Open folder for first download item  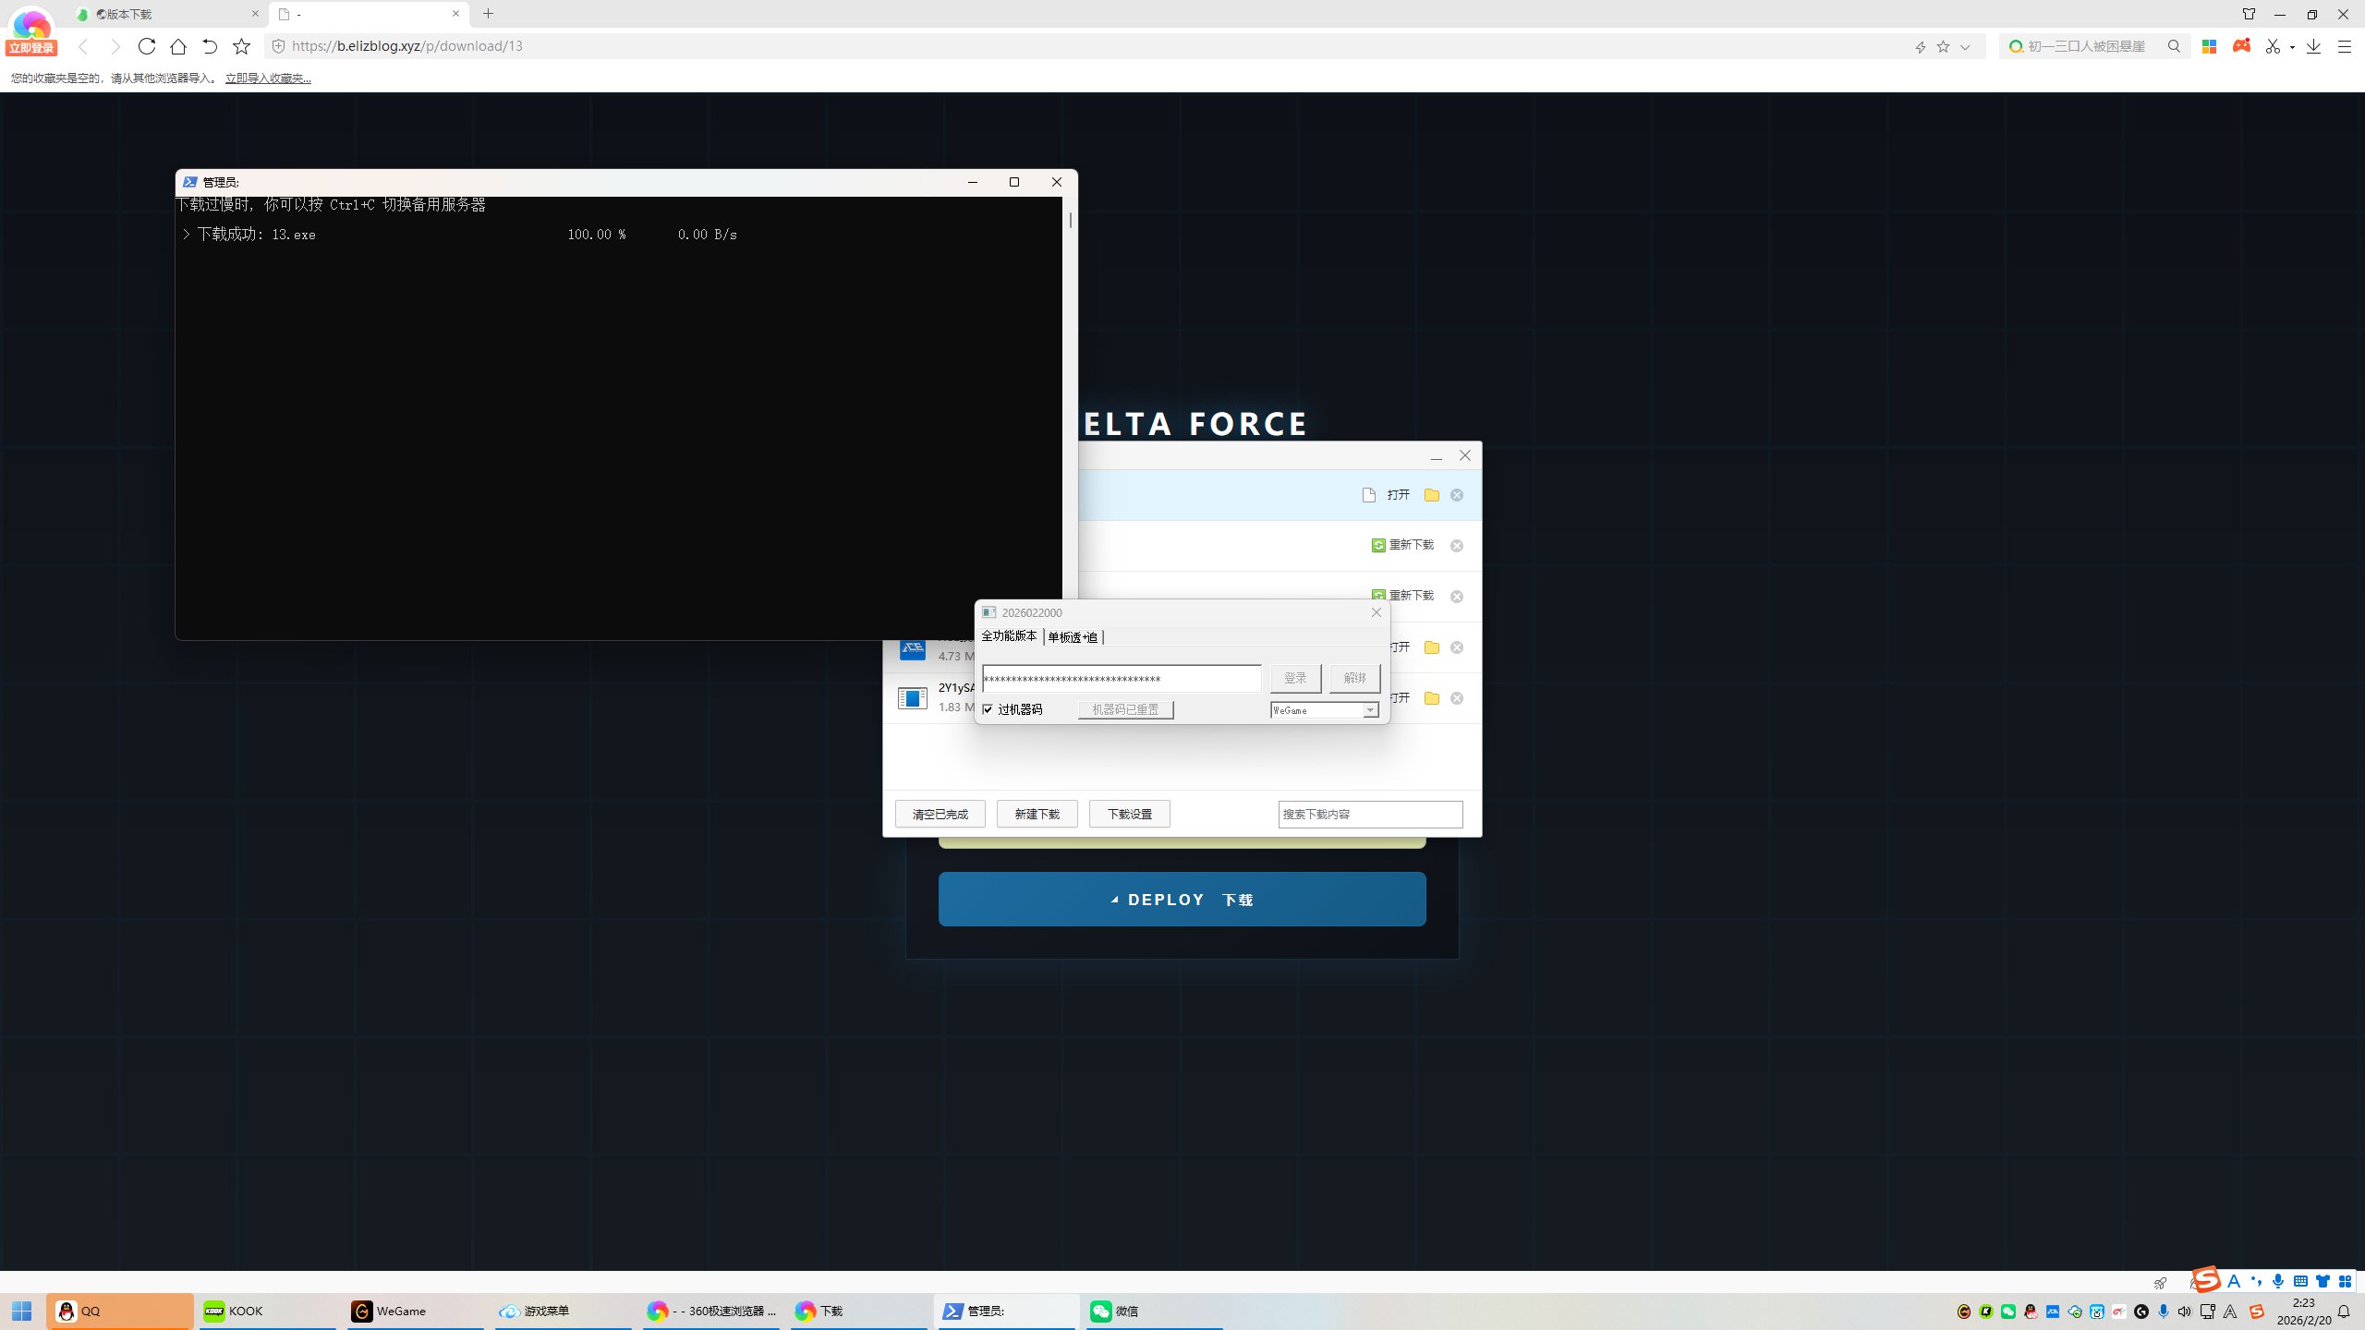pyautogui.click(x=1431, y=495)
